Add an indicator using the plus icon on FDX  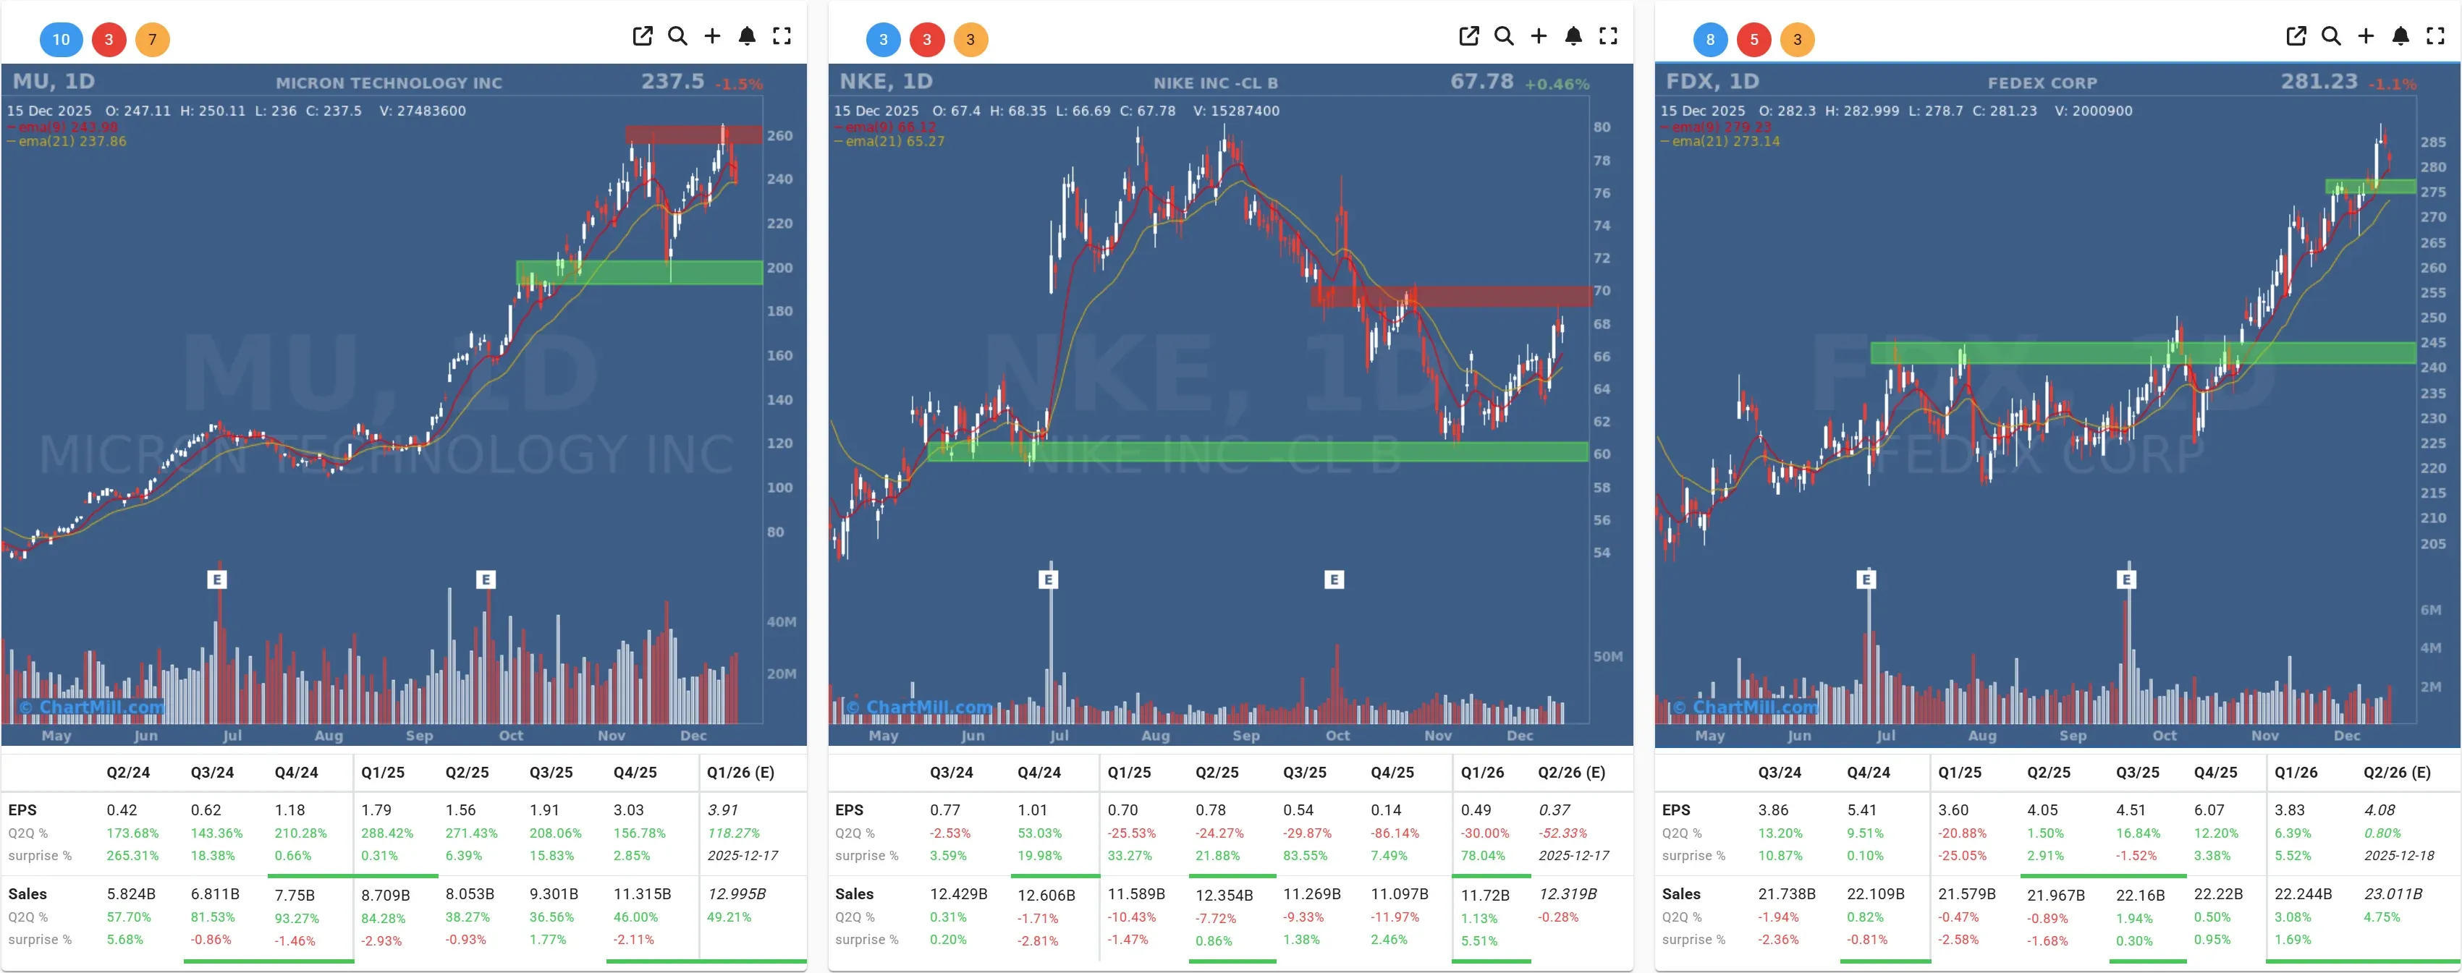point(2366,35)
